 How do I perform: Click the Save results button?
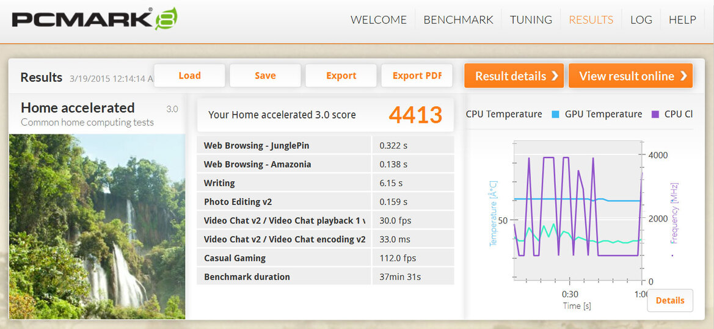(x=265, y=76)
